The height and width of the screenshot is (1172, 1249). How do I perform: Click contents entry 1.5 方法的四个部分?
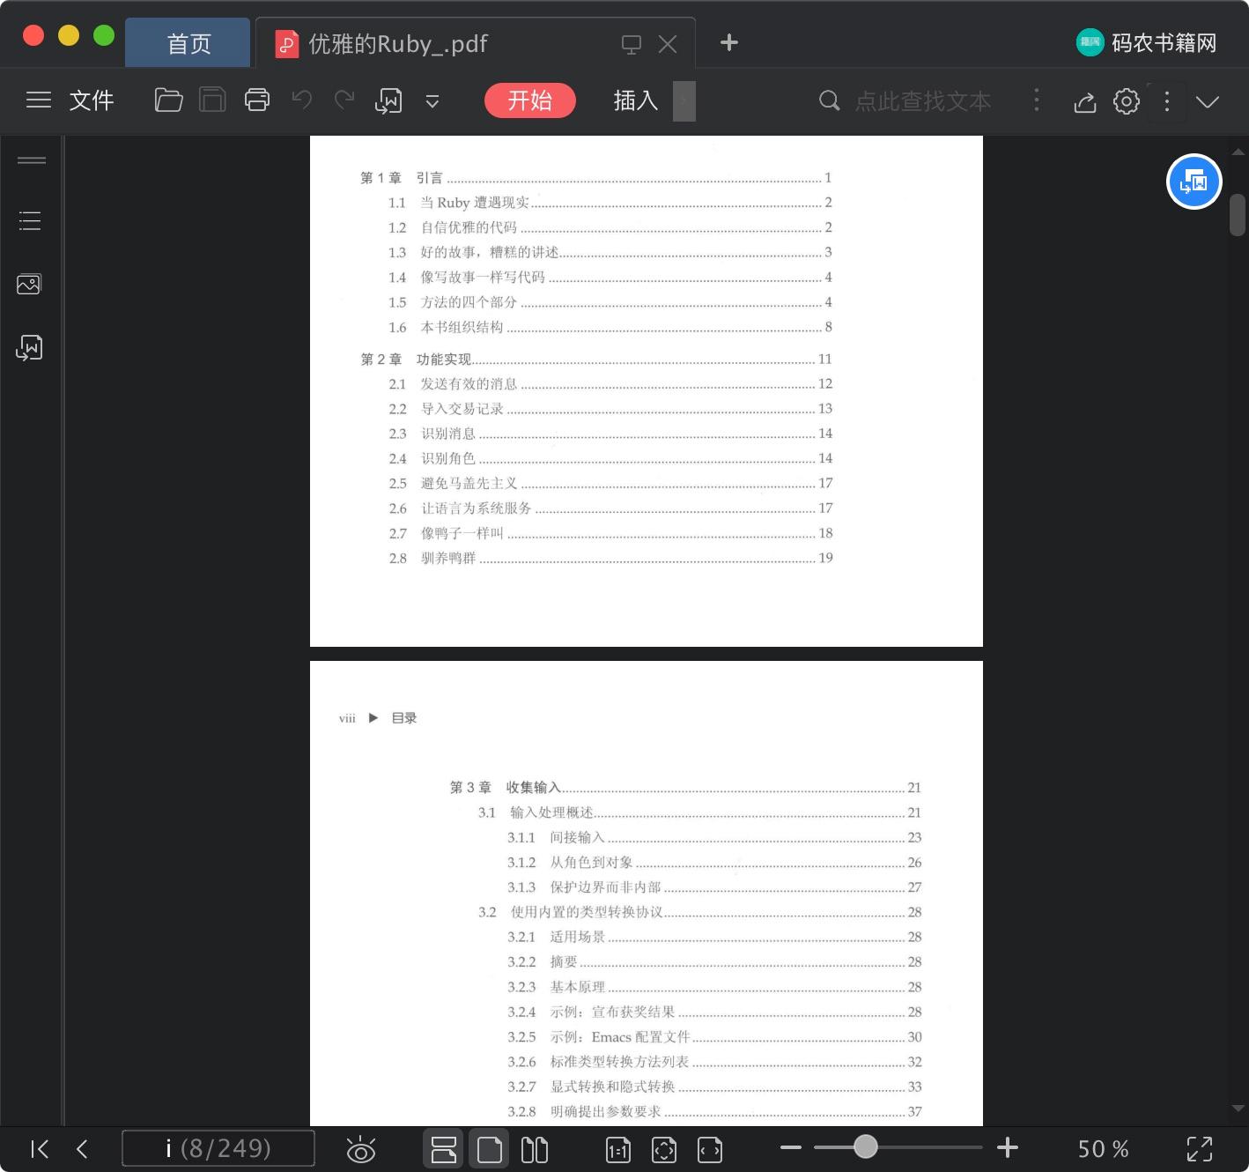click(610, 302)
